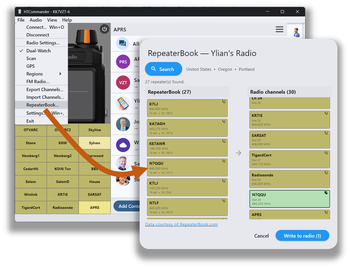The height and width of the screenshot is (268, 350).
Task: Select the N7QQU Slot 29 radio channel card
Action: click(x=290, y=199)
